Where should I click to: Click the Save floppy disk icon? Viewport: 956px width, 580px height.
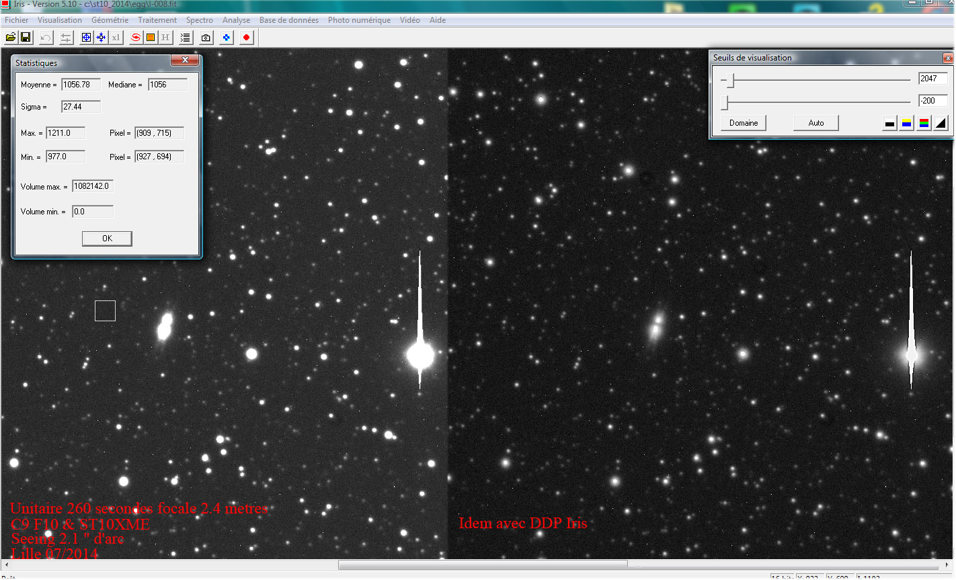(x=26, y=38)
